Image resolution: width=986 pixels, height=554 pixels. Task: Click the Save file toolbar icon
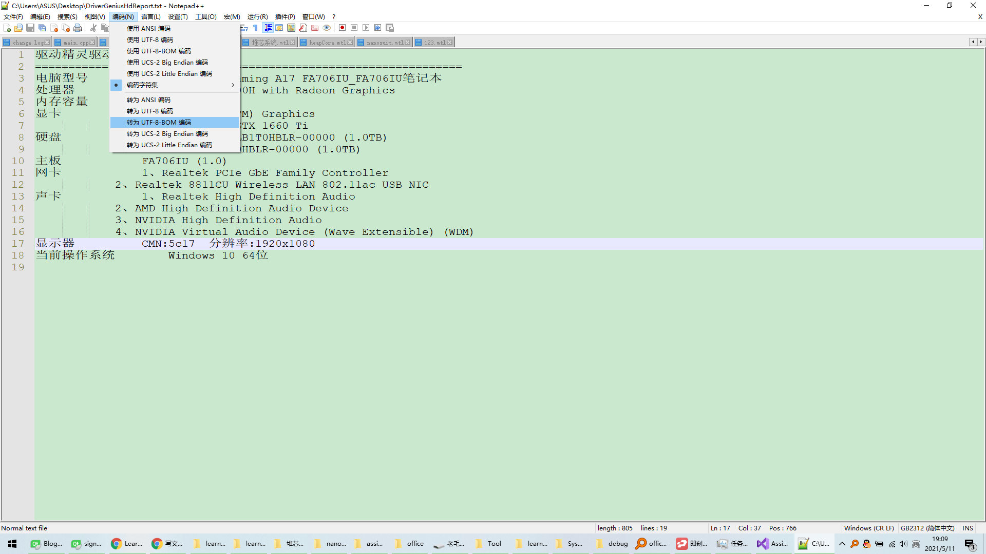click(x=30, y=28)
